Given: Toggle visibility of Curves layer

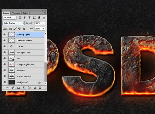Looking at the screenshot, I should point(5,46).
